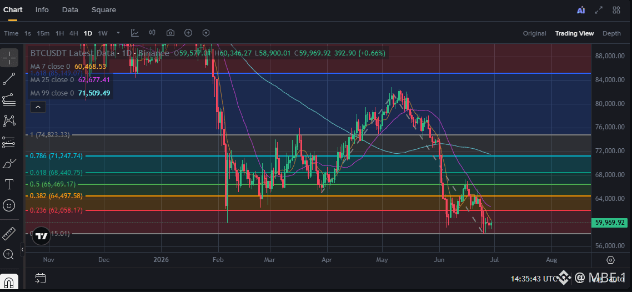632x292 pixels.
Task: Select the Original chart view
Action: pyautogui.click(x=534, y=33)
